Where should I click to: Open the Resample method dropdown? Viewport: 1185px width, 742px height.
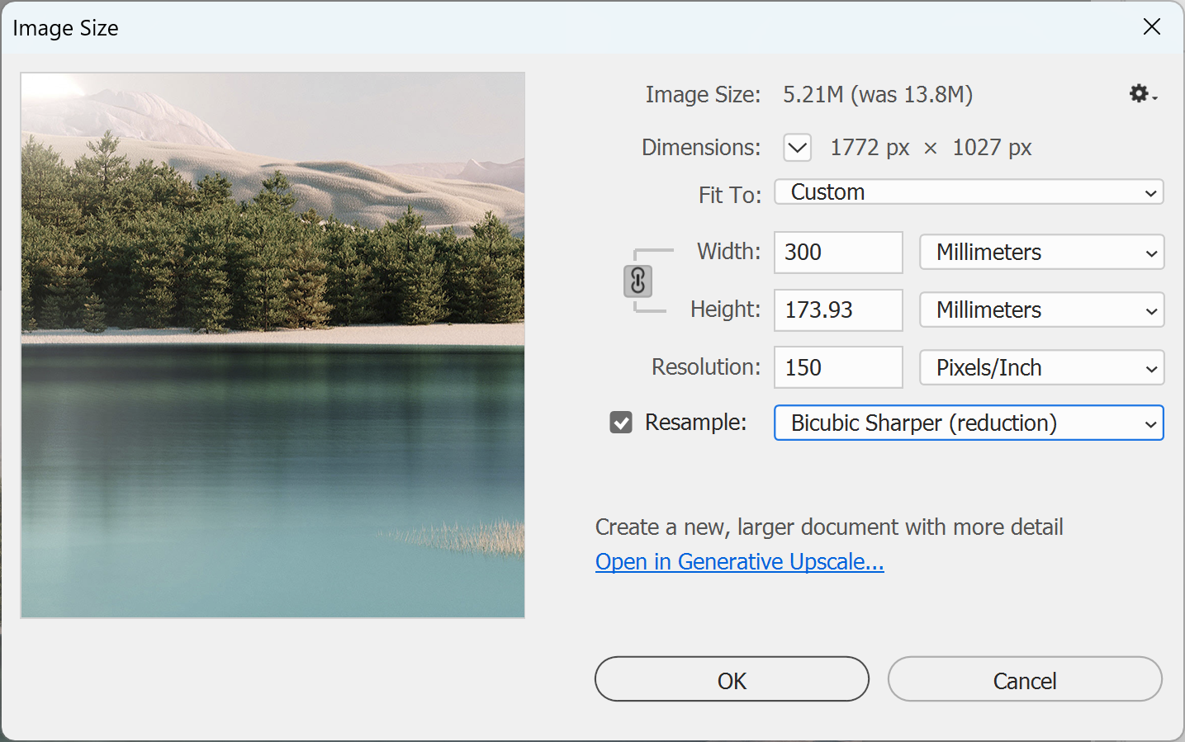click(x=969, y=423)
